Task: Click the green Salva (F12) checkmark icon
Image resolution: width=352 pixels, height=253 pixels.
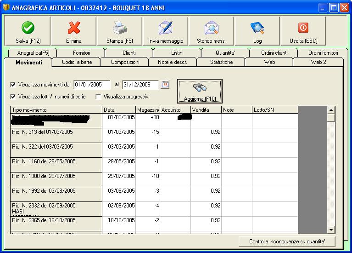Action: [28, 28]
